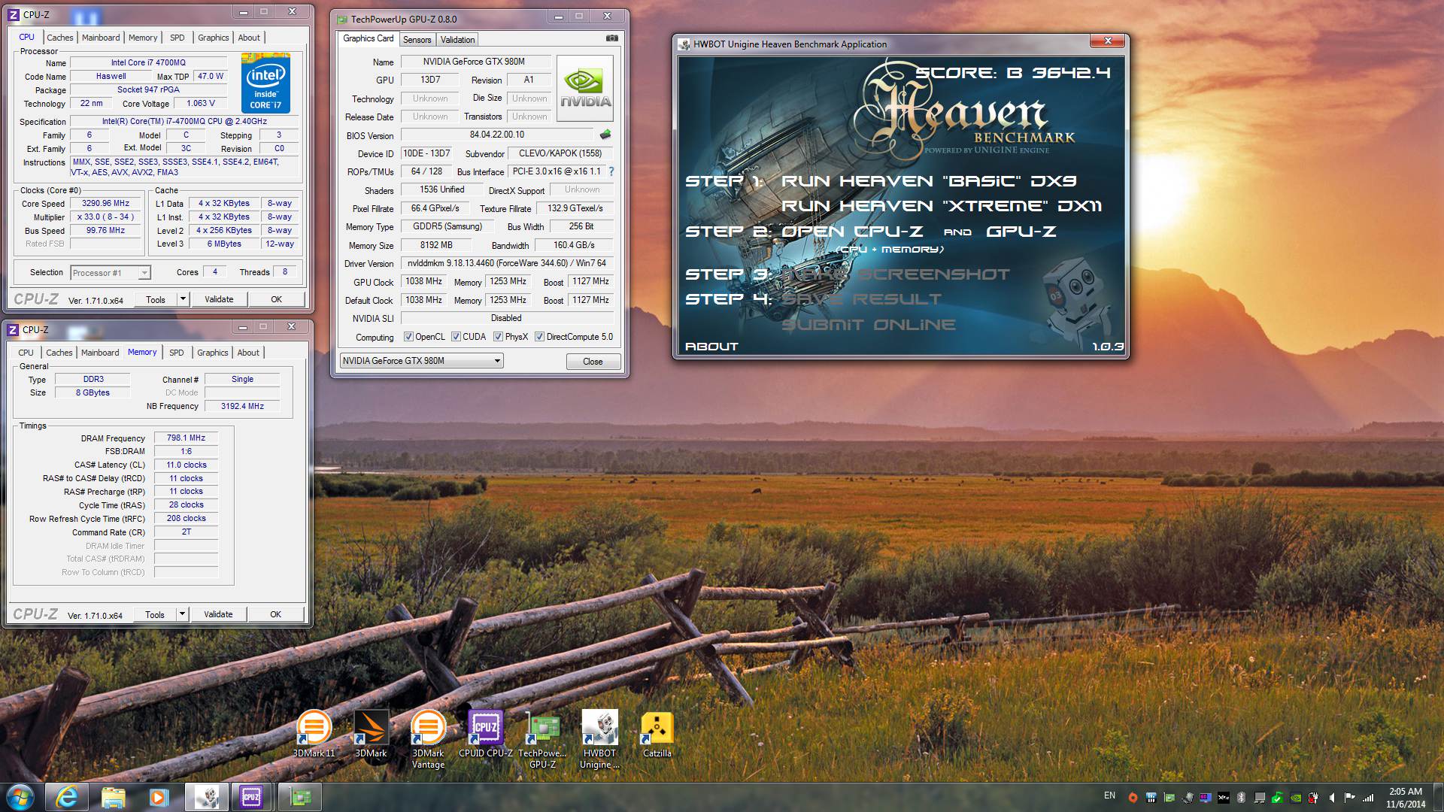Toggle the PhysX checkbox in GPU-Z
The height and width of the screenshot is (812, 1444).
[x=498, y=337]
